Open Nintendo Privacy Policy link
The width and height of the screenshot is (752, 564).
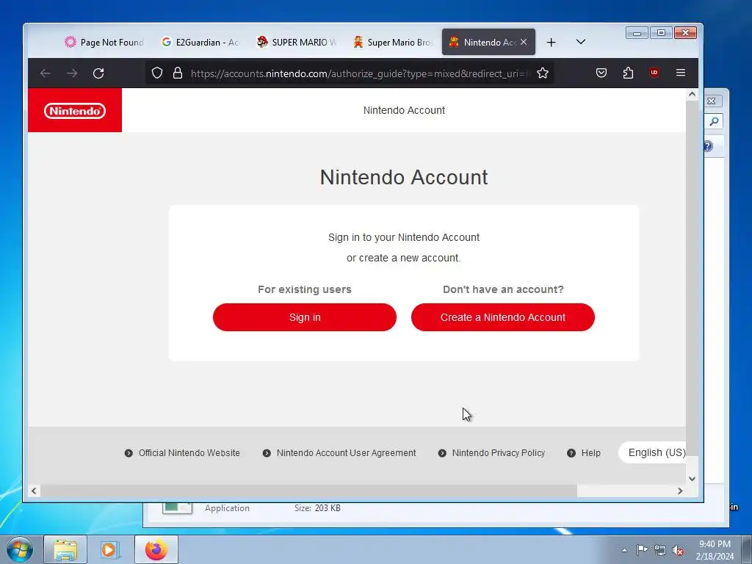click(491, 452)
